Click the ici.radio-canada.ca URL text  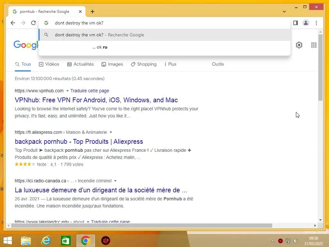click(x=40, y=181)
